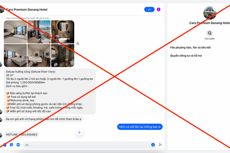230x153 pixels.
Task: Click 'Caro Premium Danang Hotel đã gửi 6 ảnh' caption
Action: point(27,18)
